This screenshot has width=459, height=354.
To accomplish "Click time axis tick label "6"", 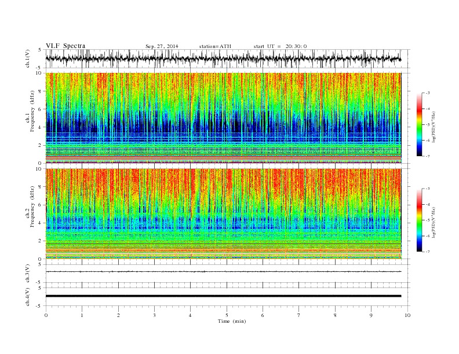I will click(x=263, y=315).
